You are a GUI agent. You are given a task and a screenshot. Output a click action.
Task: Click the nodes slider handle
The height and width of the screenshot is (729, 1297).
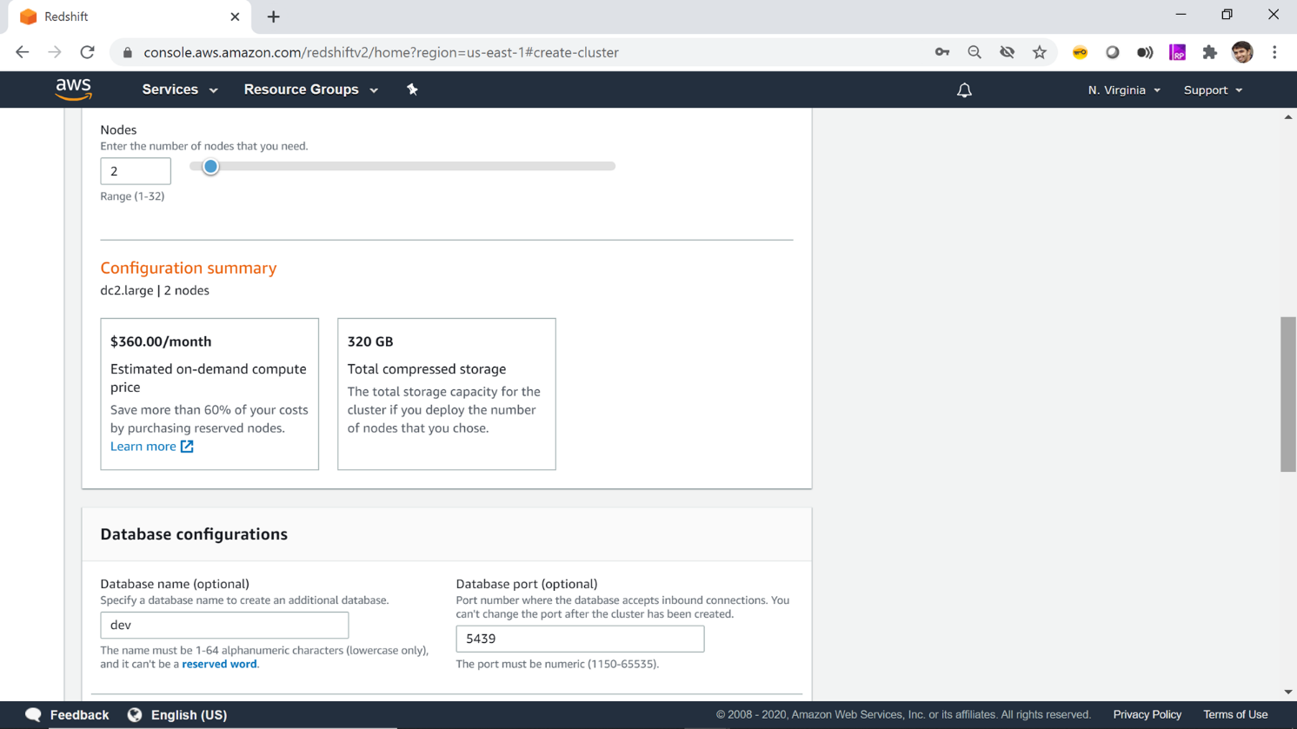click(210, 166)
